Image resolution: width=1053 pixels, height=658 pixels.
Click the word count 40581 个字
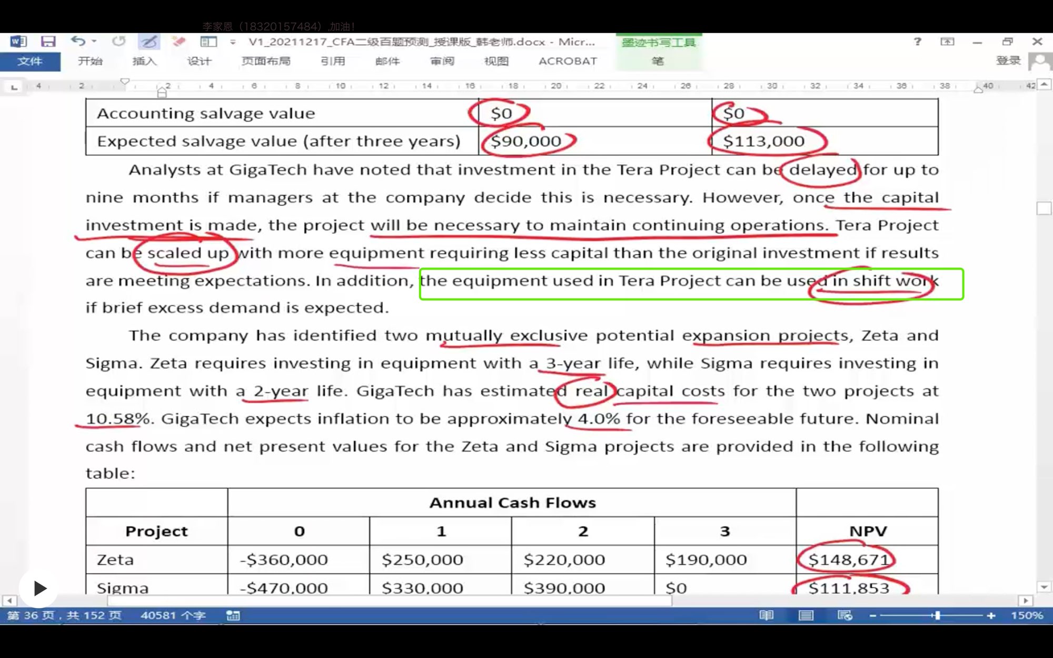[173, 615]
